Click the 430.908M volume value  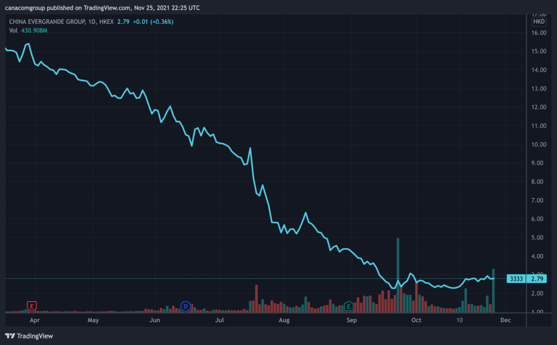click(34, 30)
